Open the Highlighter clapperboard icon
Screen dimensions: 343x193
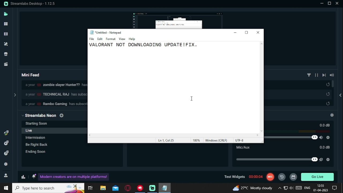6,64
